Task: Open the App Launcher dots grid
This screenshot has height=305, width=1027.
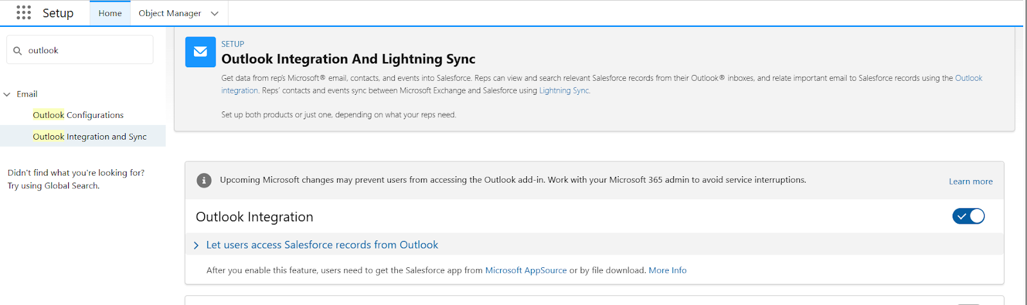Action: click(x=24, y=13)
